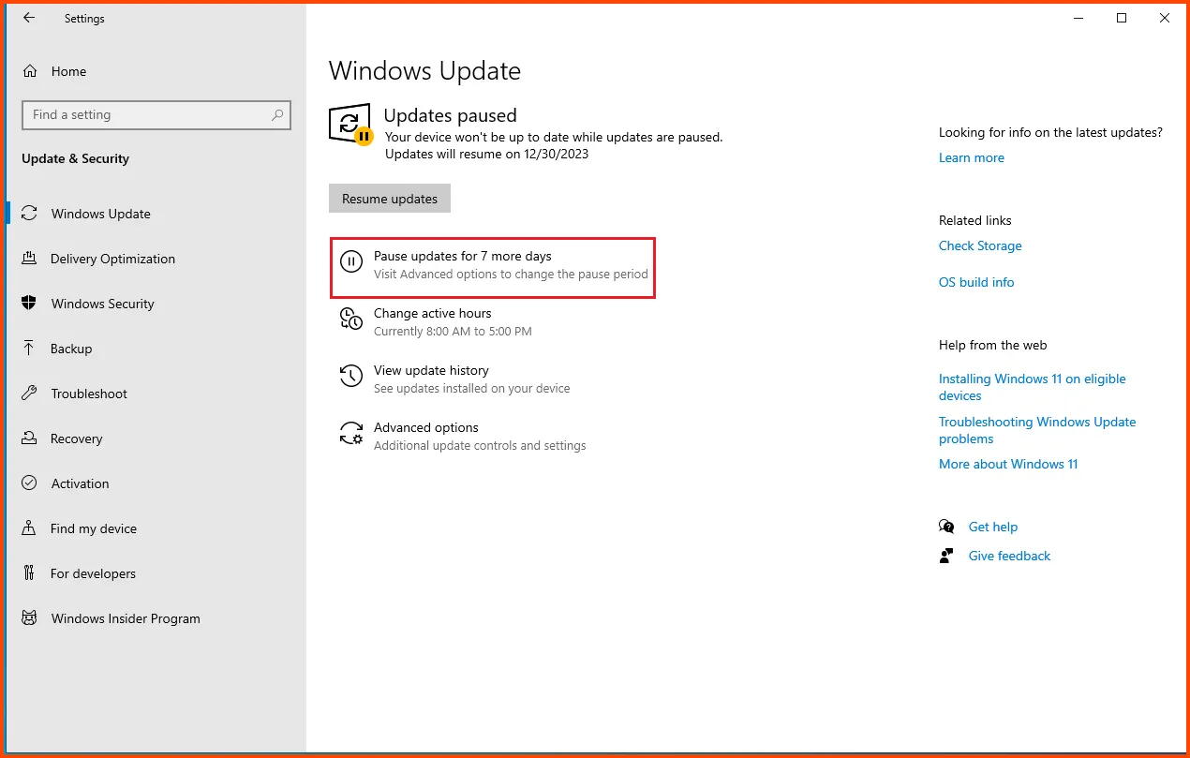Click the Get help link
The image size is (1190, 758).
pos(993,527)
